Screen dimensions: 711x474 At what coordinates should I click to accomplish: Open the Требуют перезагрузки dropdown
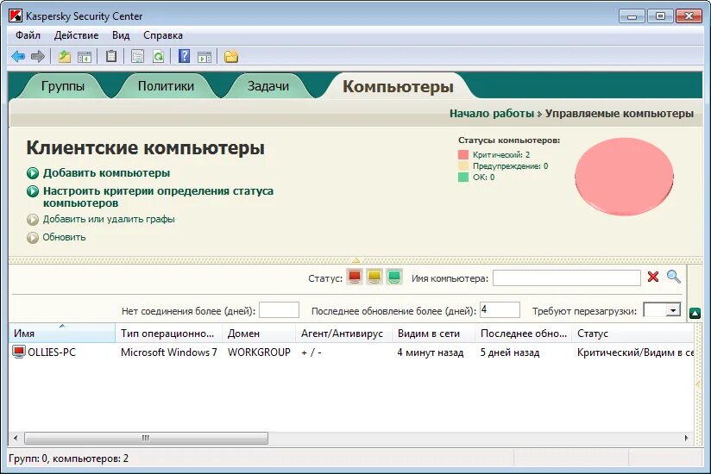[x=673, y=310]
